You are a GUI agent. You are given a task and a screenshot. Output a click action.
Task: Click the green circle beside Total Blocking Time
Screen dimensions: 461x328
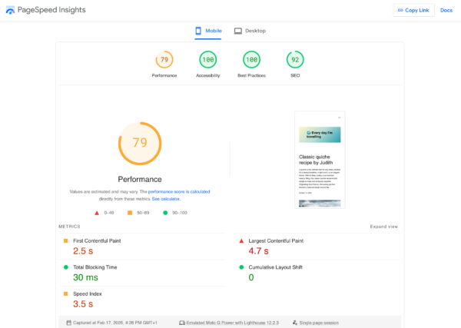[66, 267]
